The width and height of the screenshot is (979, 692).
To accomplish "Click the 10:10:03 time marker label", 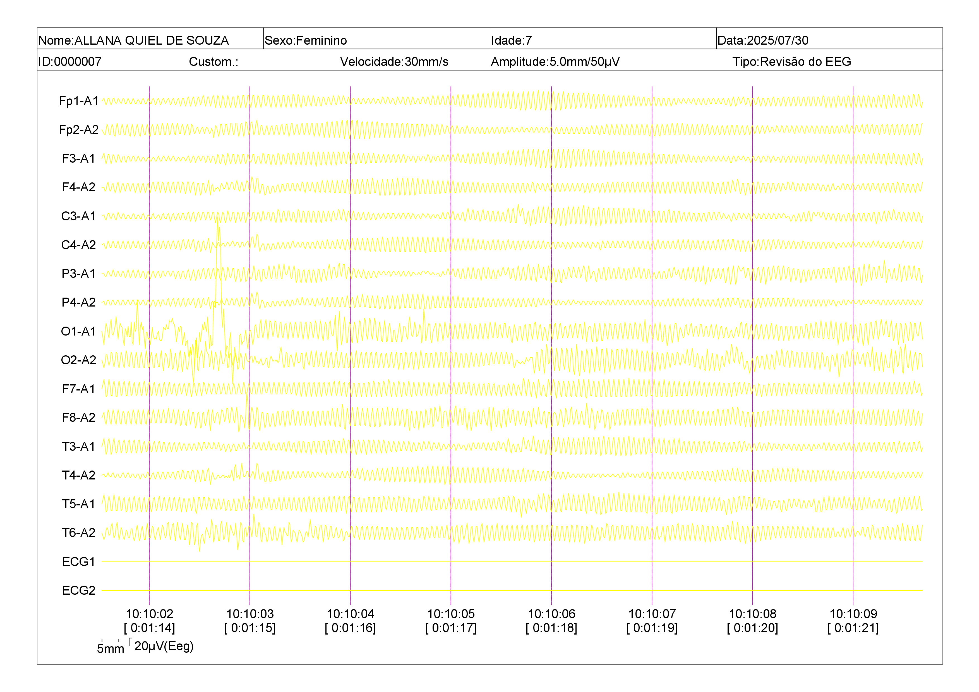I will coord(250,614).
